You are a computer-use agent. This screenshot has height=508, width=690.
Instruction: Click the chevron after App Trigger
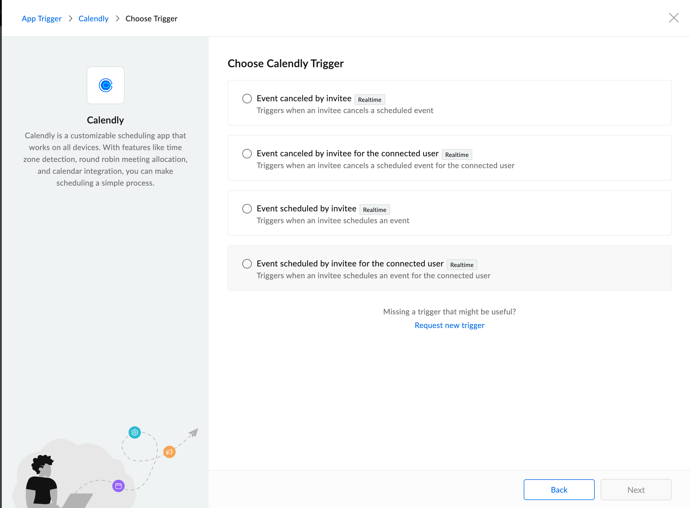point(70,18)
